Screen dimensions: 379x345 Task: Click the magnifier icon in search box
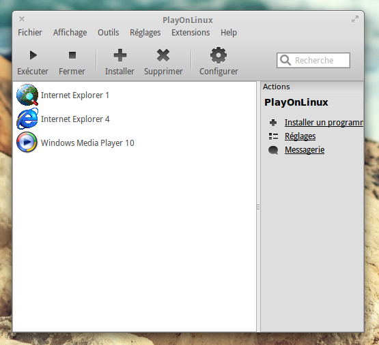tap(285, 60)
